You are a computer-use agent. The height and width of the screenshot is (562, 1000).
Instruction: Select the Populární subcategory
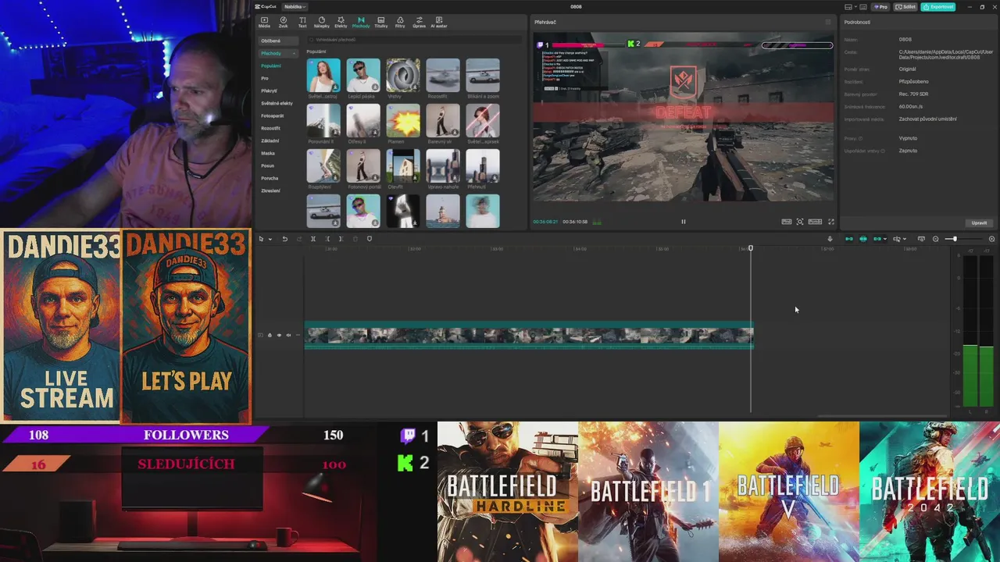[x=271, y=66]
